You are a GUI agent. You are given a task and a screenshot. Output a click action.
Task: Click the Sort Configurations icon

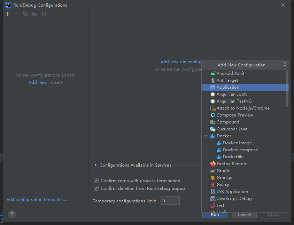click(x=44, y=14)
